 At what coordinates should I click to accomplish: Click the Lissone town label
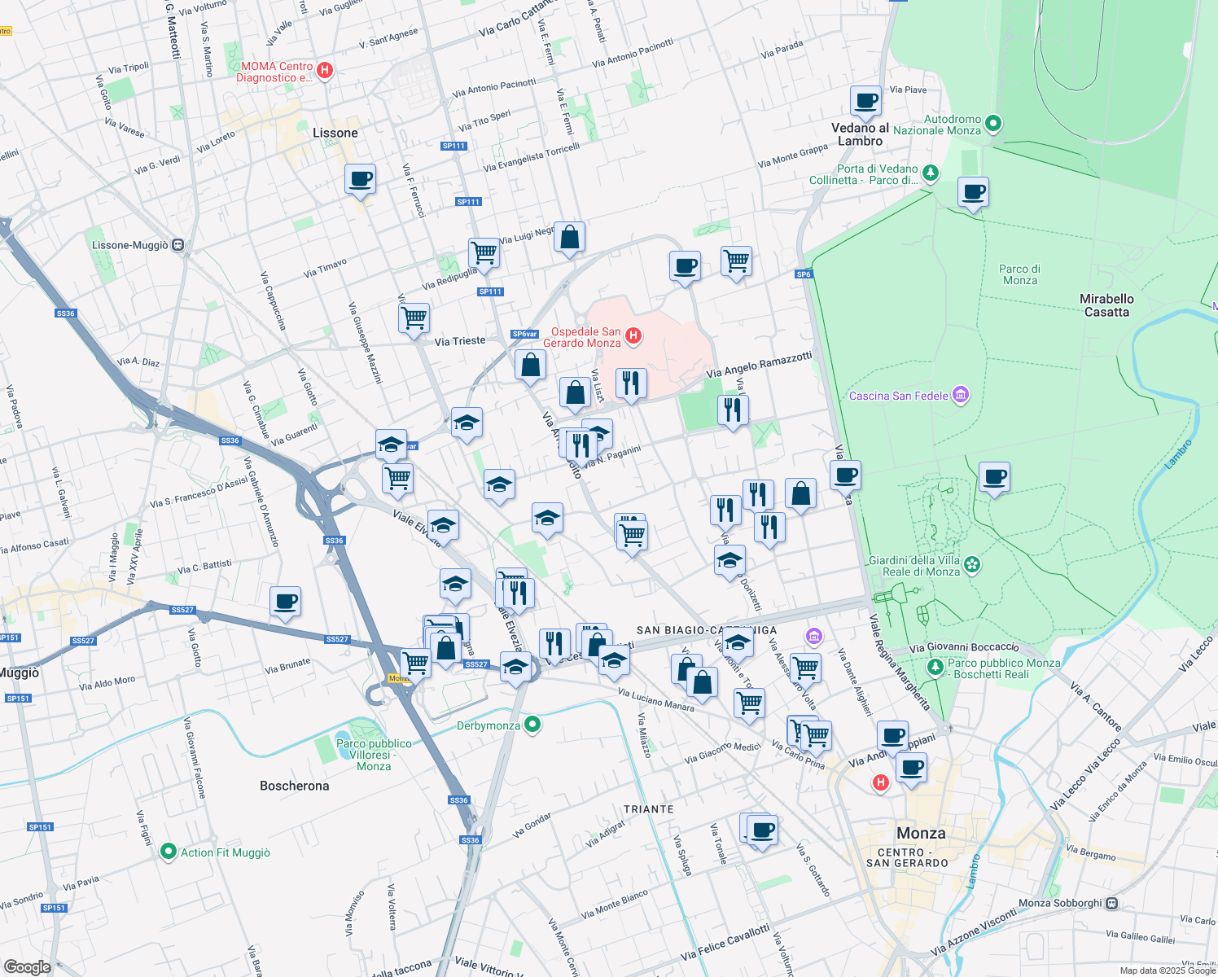tap(336, 132)
